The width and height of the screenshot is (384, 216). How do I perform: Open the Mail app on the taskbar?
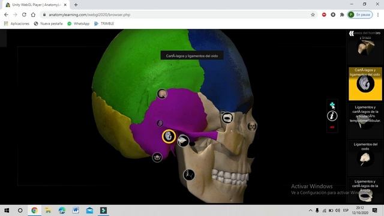89,211
